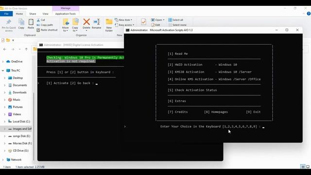The width and height of the screenshot is (311, 175).
Task: Expand the OneDrive tree node
Action: (3, 62)
